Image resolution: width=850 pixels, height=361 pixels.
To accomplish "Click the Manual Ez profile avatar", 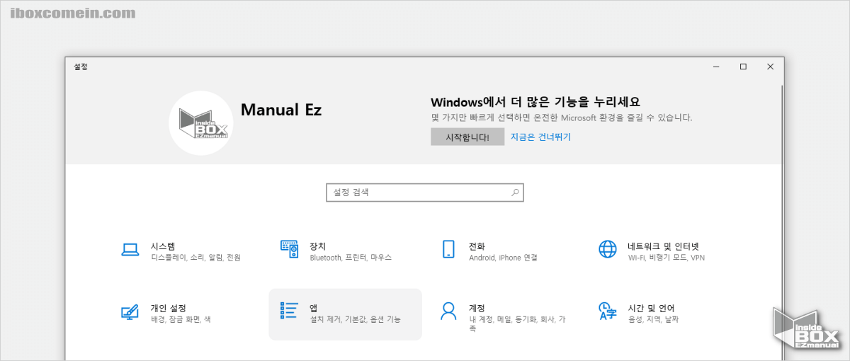I will [201, 123].
